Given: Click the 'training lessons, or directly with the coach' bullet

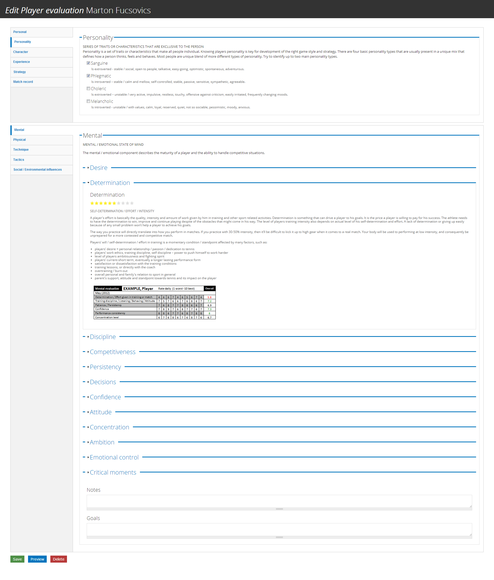Looking at the screenshot, I should point(125,267).
